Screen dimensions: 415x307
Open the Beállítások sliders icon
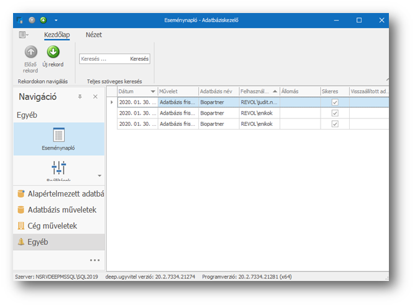[x=59, y=167]
